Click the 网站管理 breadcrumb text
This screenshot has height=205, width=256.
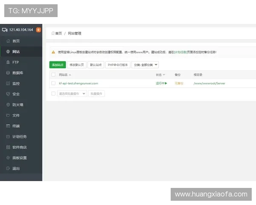(75, 33)
